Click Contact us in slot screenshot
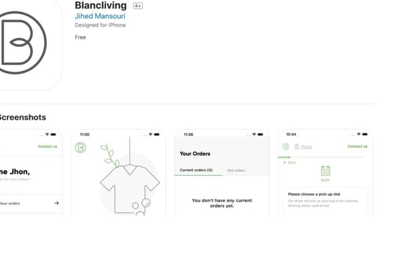The height and width of the screenshot is (259, 403). (357, 146)
